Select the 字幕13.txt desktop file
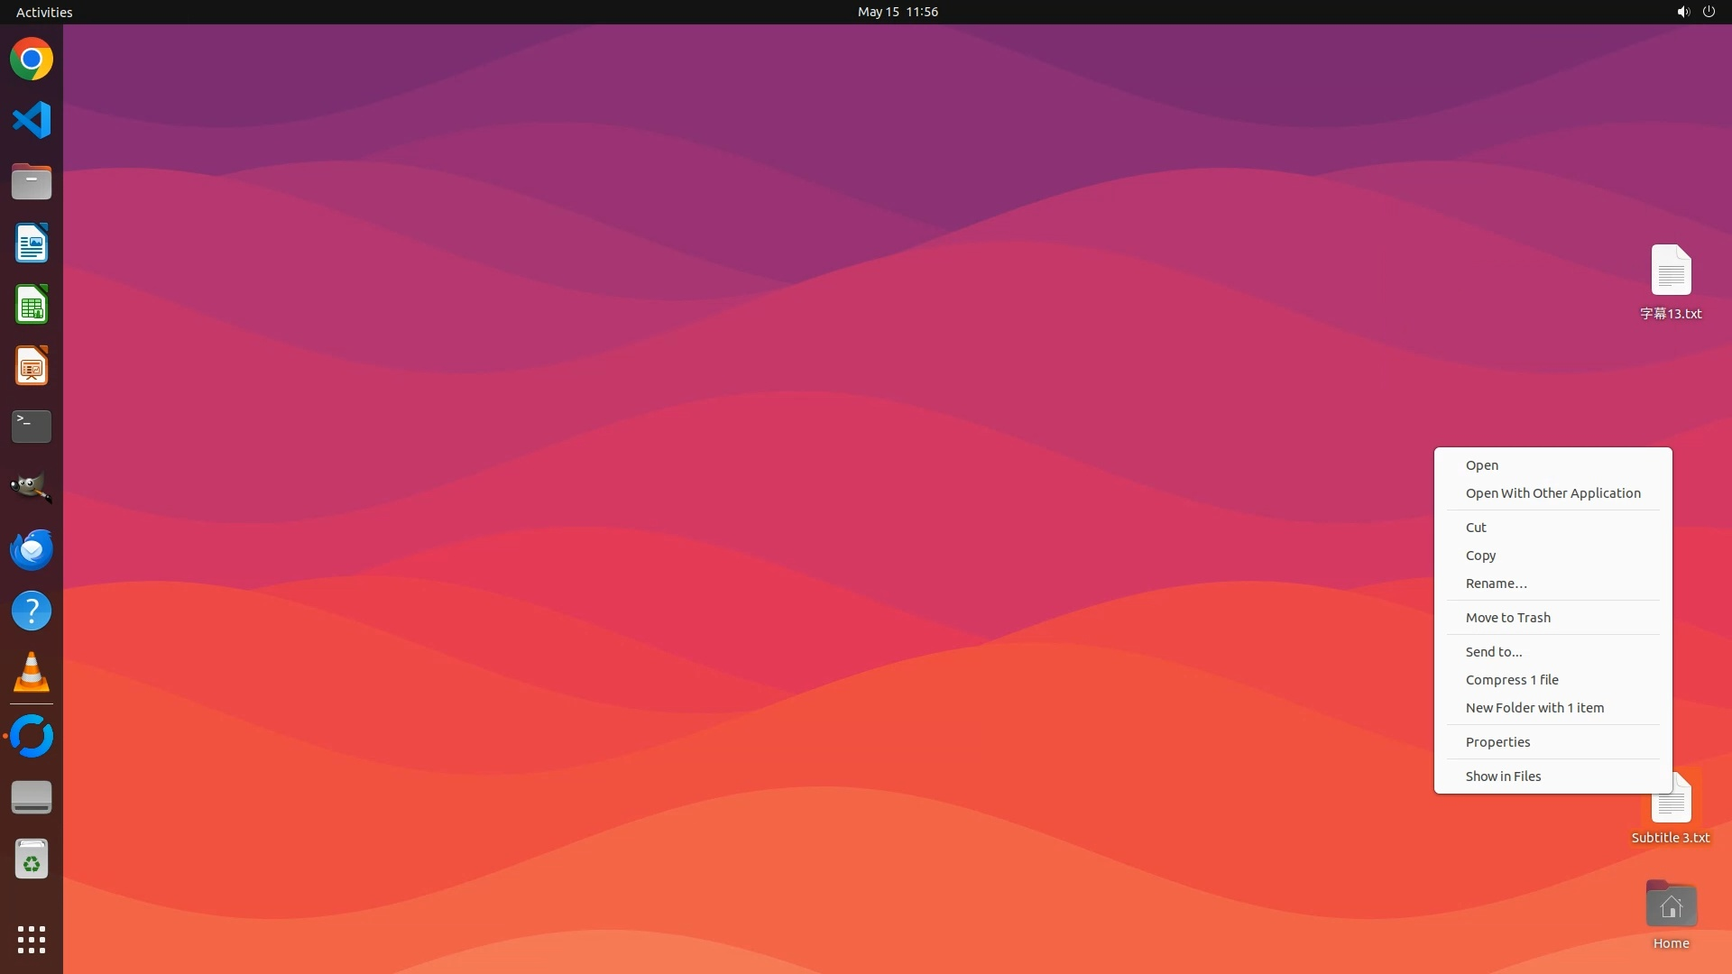 pyautogui.click(x=1671, y=271)
